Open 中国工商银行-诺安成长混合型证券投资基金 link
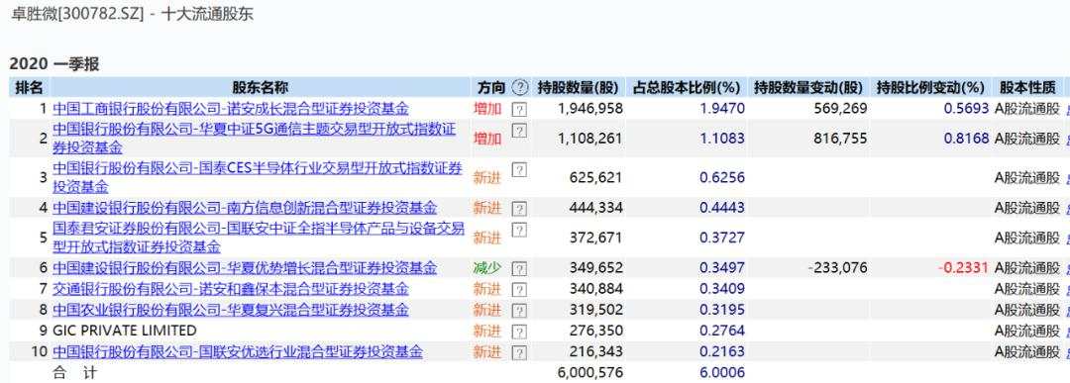1070x383 pixels. click(x=231, y=108)
